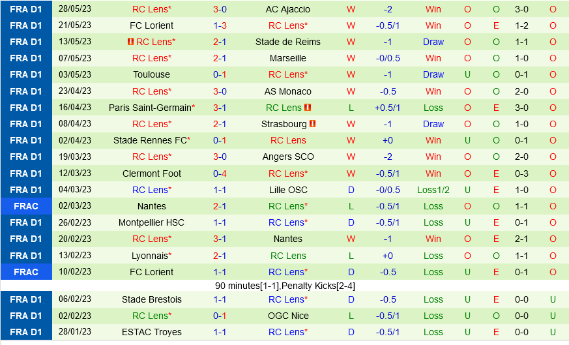Screen dimensions: 569x345
Task: Click the red card icon beside Strasbourg
Action: (313, 124)
